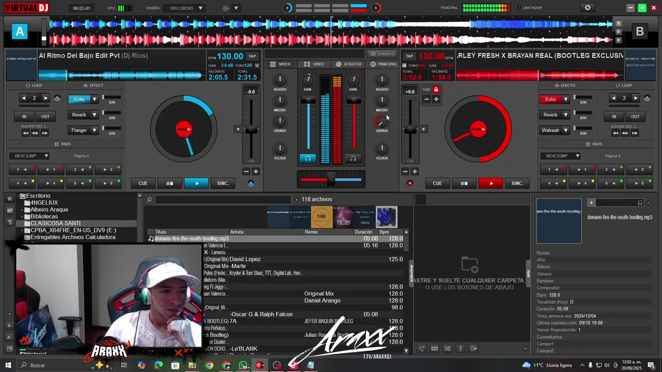Click favorites star folder icon in sidebar
662x372 pixels.
pos(9,199)
